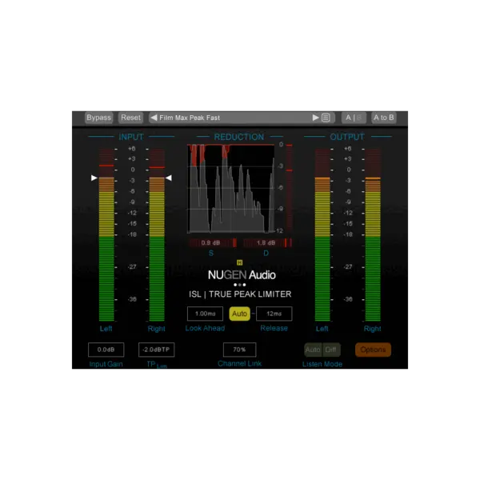
Task: Click the Channel Link 70% field
Action: (x=240, y=350)
